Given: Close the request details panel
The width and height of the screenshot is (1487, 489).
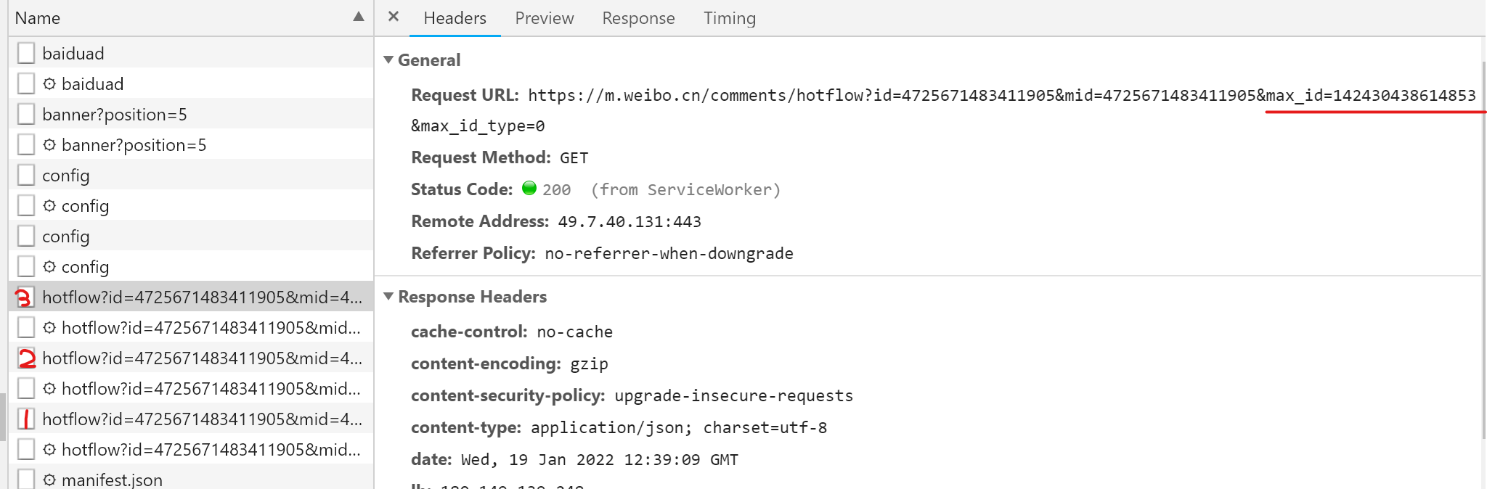Looking at the screenshot, I should [394, 17].
